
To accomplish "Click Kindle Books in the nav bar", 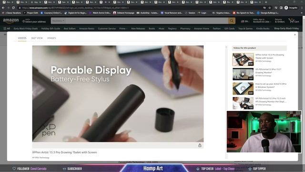I will [x=263, y=29].
